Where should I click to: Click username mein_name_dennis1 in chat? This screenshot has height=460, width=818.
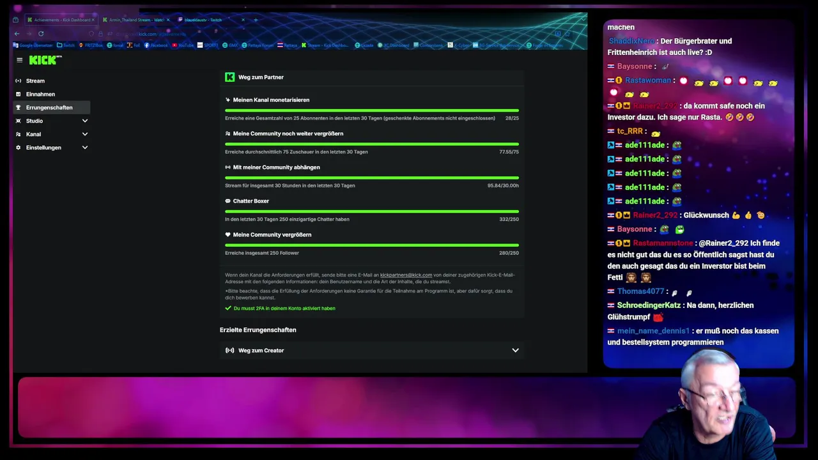(x=653, y=331)
